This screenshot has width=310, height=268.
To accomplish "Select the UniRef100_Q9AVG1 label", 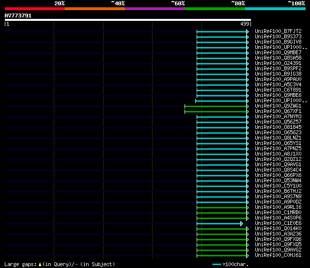I will tap(278, 165).
